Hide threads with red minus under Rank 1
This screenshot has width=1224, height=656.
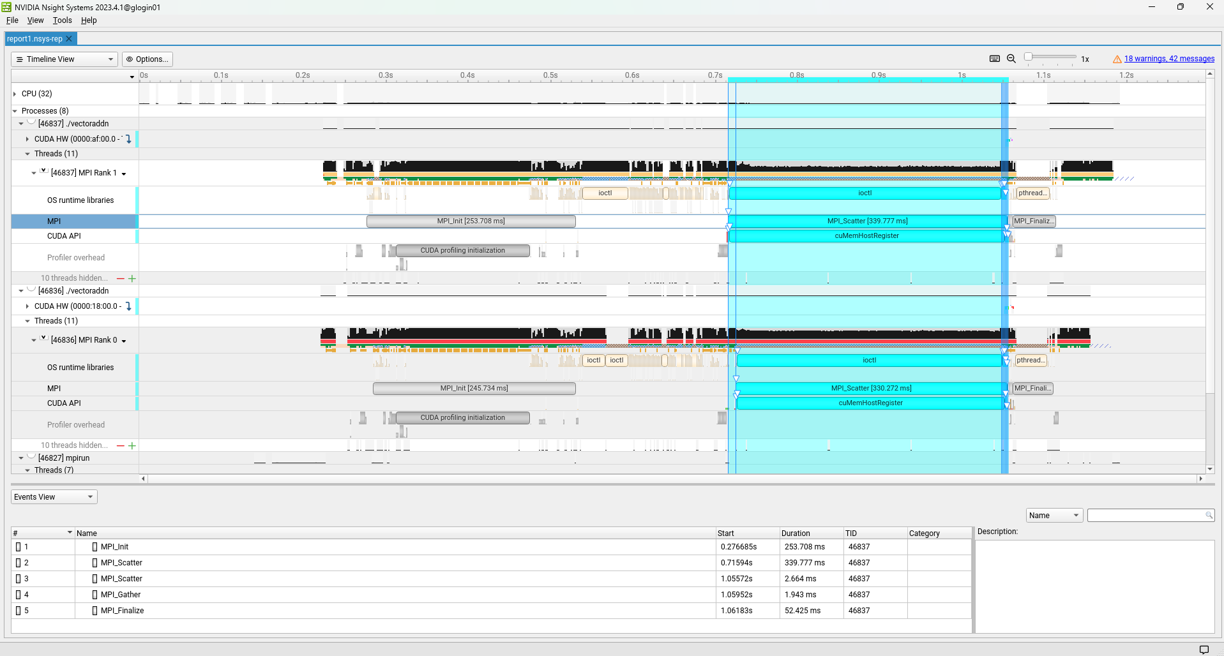121,278
